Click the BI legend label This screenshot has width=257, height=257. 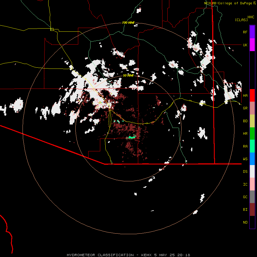pos(245,210)
